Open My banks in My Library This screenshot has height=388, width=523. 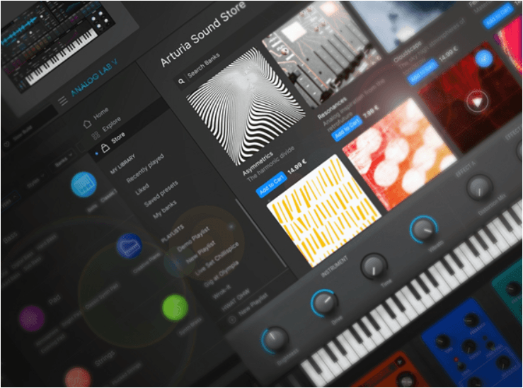(x=165, y=210)
